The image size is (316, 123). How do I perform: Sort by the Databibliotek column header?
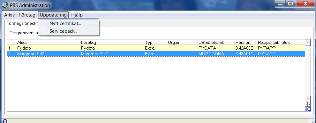coord(216,42)
